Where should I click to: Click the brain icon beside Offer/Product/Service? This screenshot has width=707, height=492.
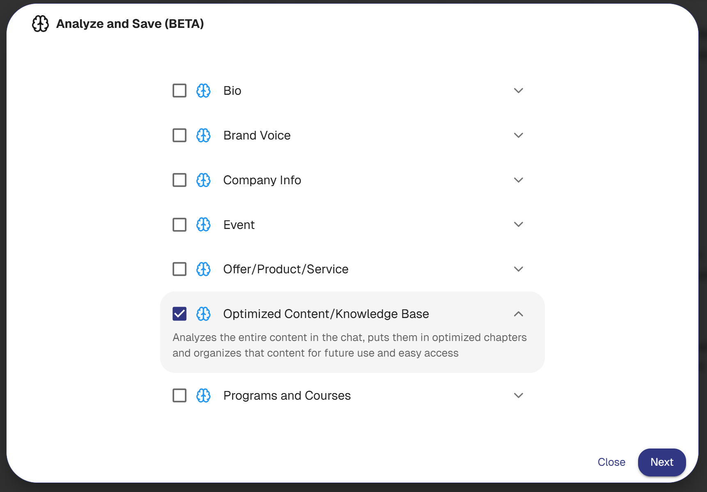[x=204, y=269]
